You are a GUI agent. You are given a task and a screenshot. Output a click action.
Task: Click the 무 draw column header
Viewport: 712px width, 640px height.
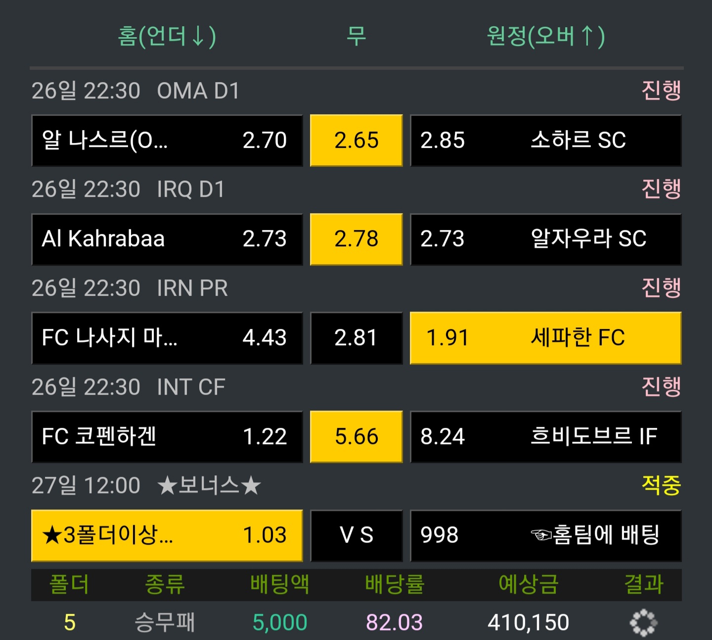[x=356, y=36]
